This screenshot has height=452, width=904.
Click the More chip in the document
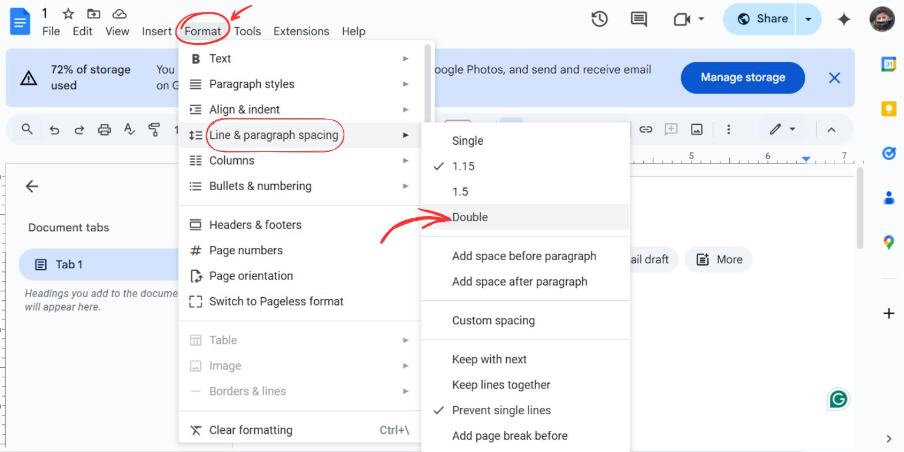(719, 260)
